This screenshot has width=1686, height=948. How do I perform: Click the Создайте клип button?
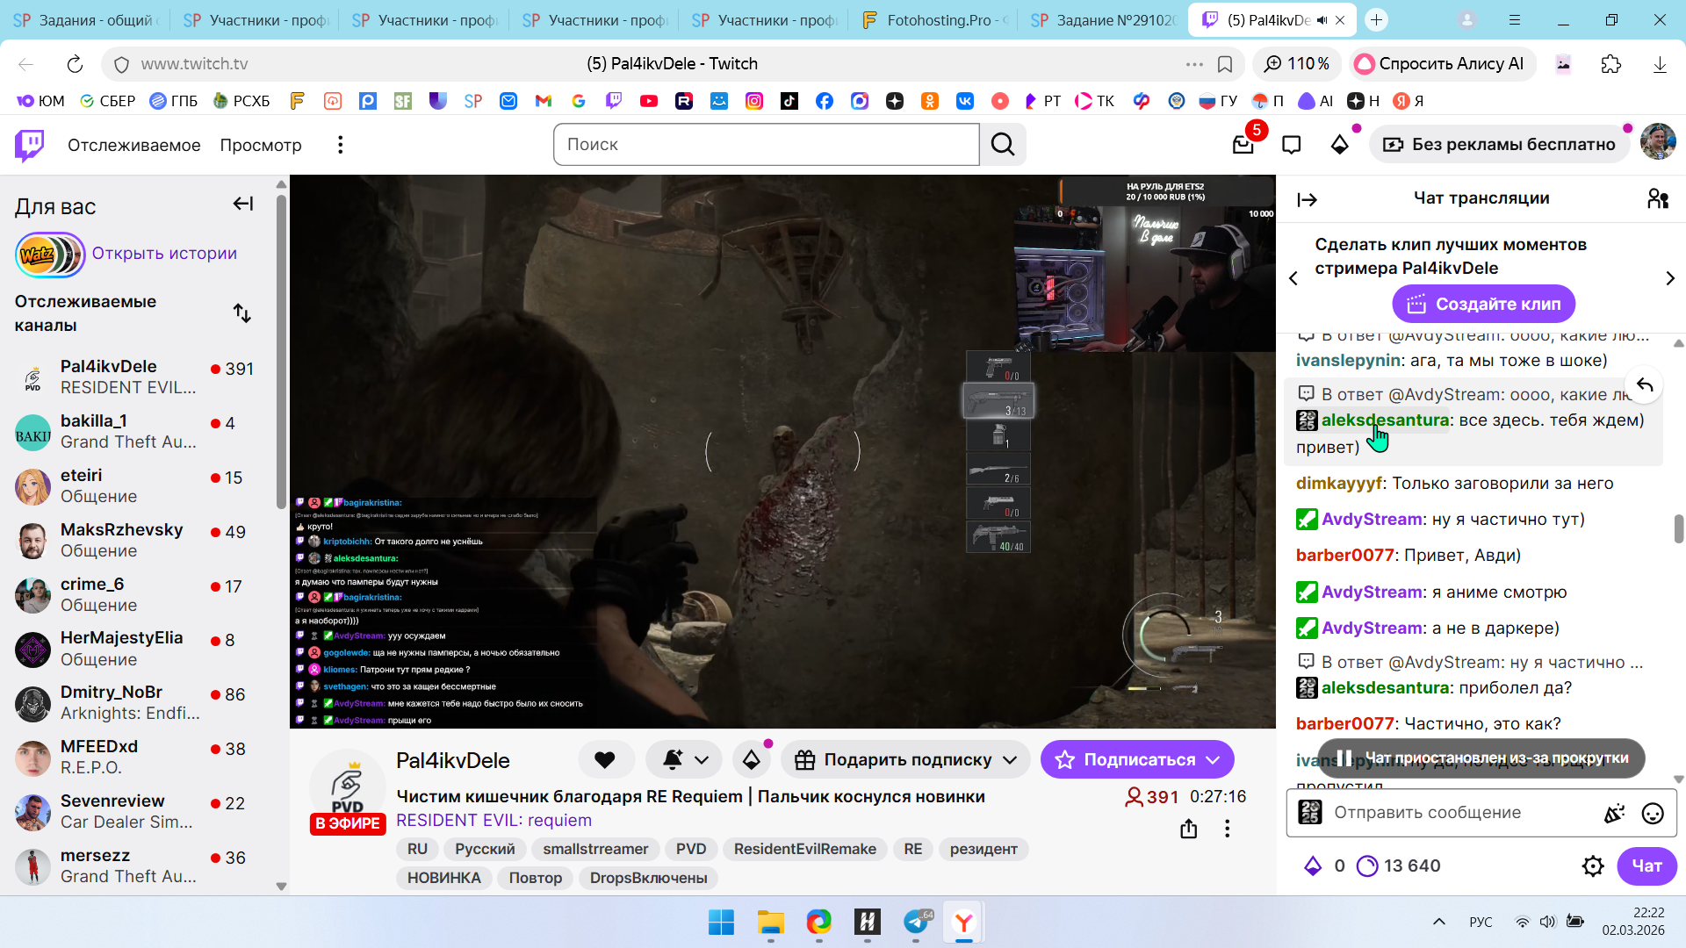point(1483,305)
